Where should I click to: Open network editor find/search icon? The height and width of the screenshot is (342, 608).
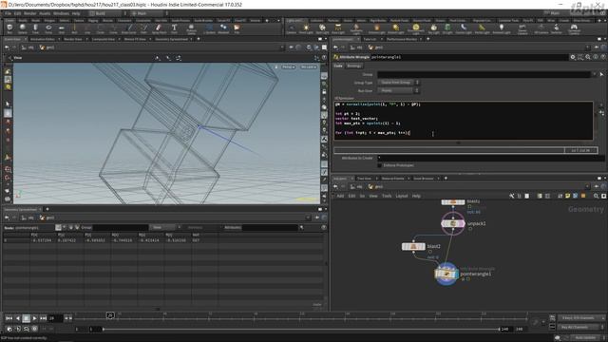(x=596, y=197)
